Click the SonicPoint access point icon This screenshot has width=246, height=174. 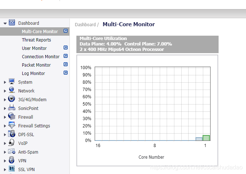click(x=12, y=108)
